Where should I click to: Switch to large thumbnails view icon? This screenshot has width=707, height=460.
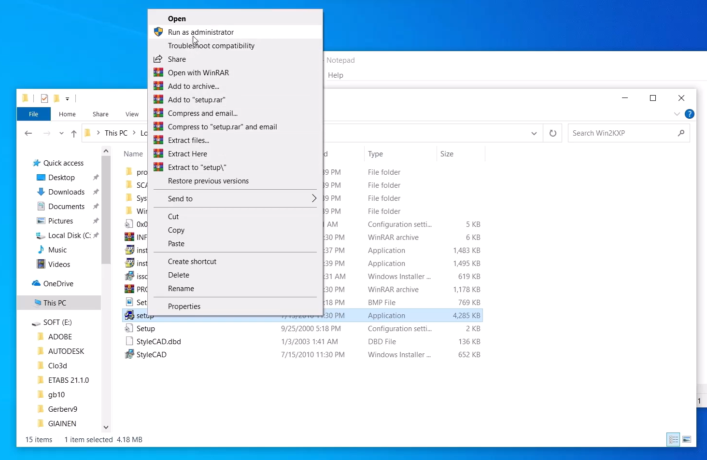click(x=687, y=439)
